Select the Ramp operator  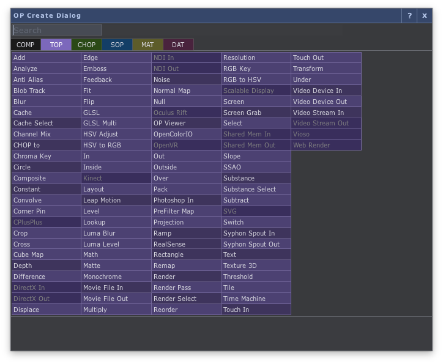(x=186, y=233)
